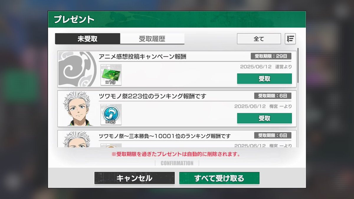Image resolution: width=354 pixels, height=199 pixels.
Task: Switch to the 受取履歴 tab
Action: [152, 39]
